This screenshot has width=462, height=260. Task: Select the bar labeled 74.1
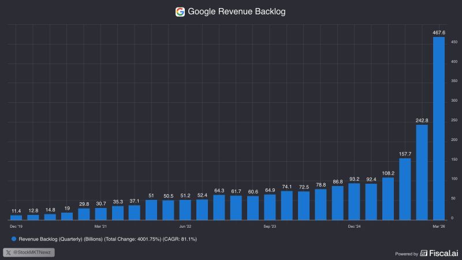pyautogui.click(x=286, y=206)
